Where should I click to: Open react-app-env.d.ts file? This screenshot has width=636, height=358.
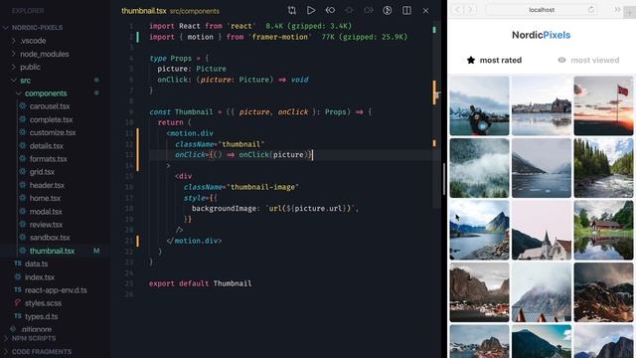click(56, 290)
